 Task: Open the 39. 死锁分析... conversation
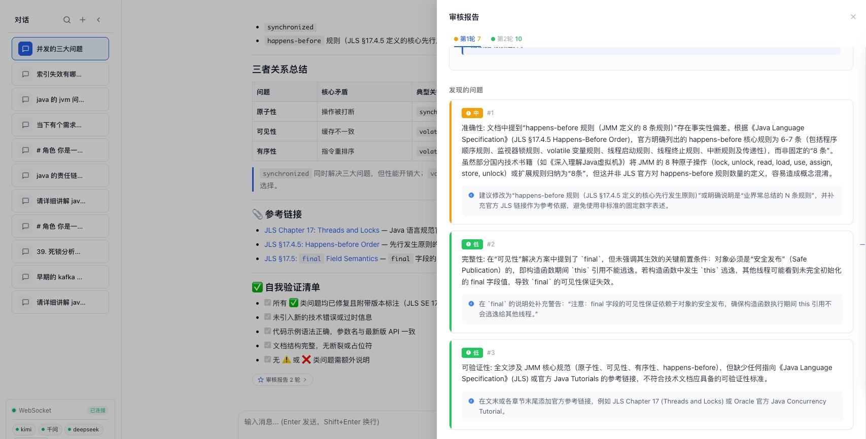pyautogui.click(x=60, y=251)
